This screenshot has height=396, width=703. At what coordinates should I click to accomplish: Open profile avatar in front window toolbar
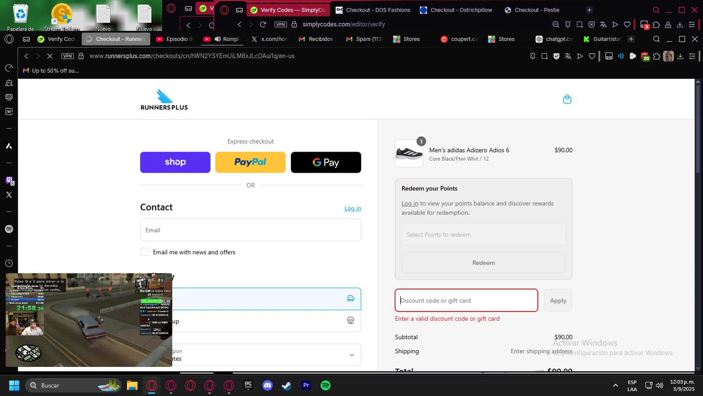click(x=668, y=56)
